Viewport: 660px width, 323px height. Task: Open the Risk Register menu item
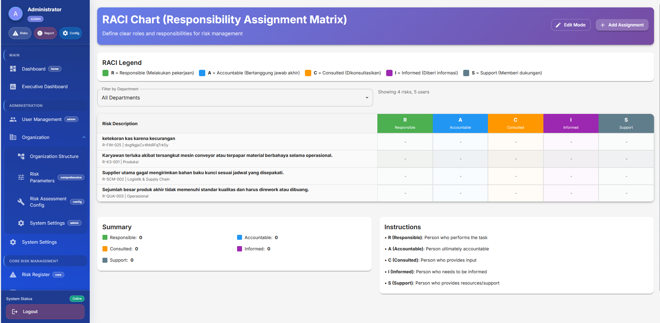point(36,275)
